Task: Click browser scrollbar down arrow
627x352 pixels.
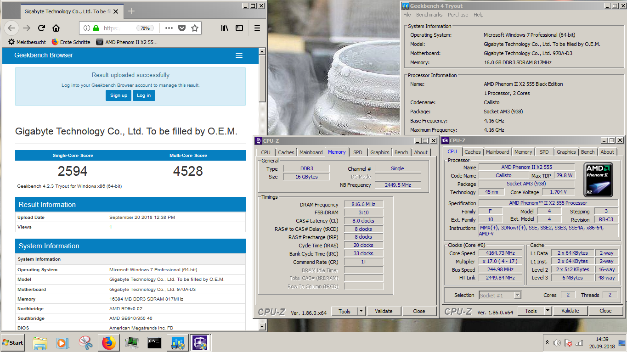Action: [x=262, y=326]
